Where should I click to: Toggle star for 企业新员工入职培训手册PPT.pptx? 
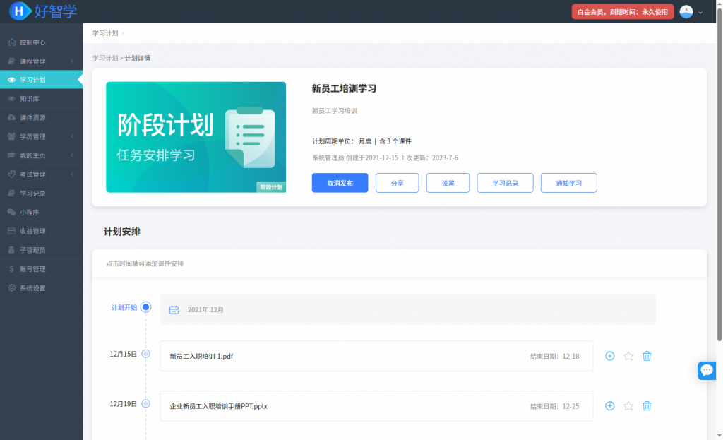[628, 406]
